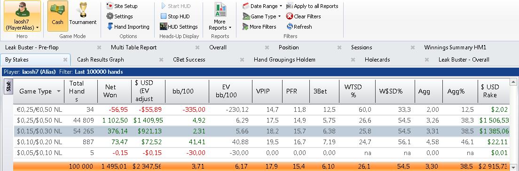Sort by PFR column header
This screenshot has width=519, height=171.
(x=295, y=91)
